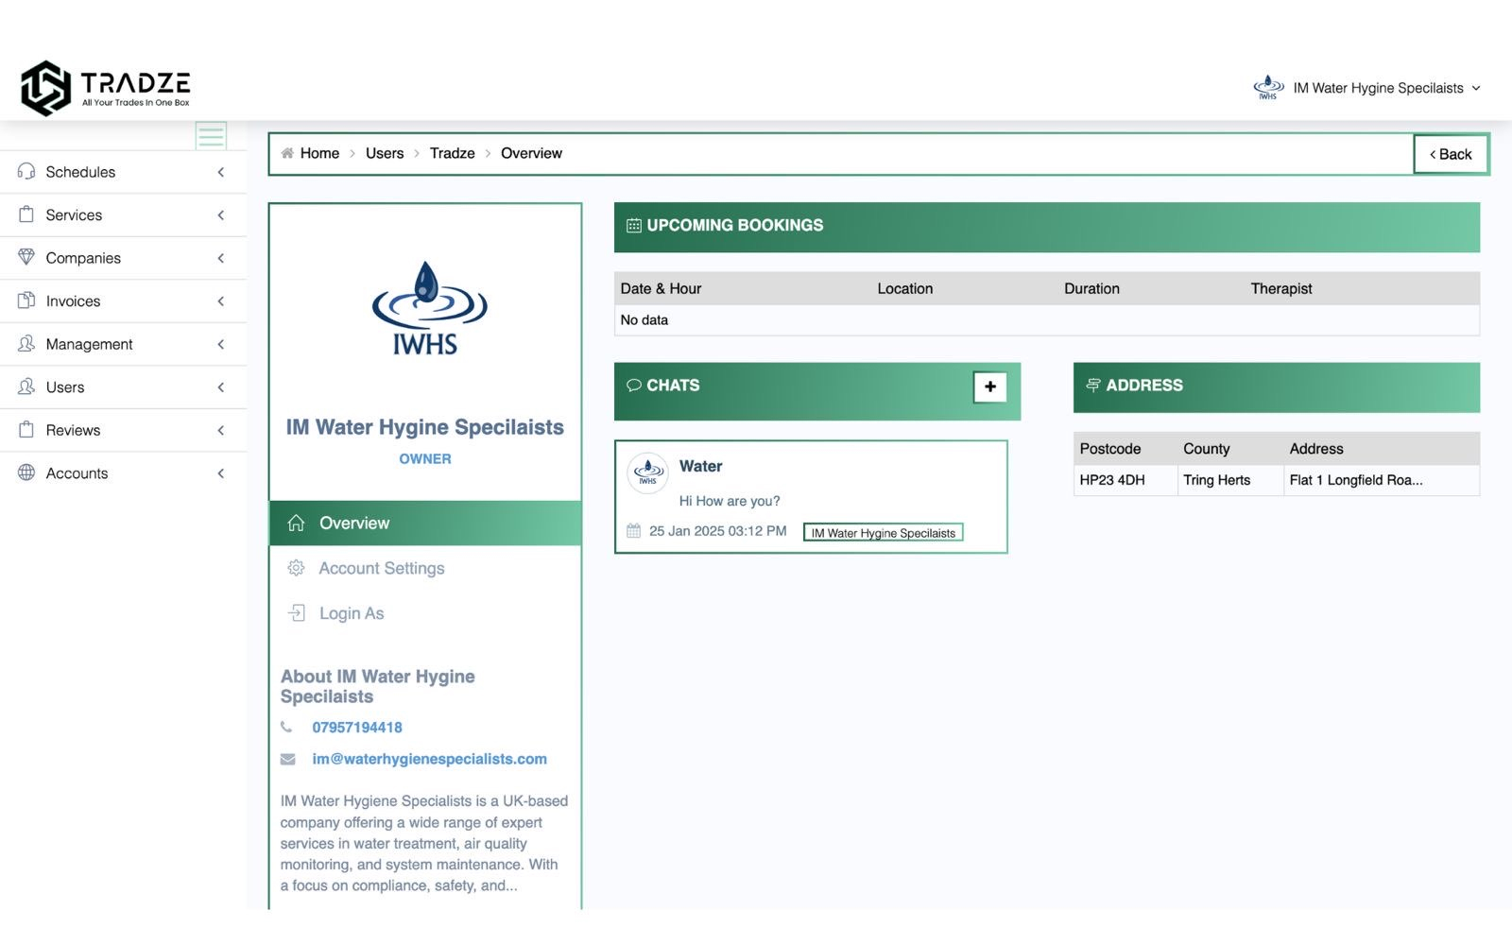Expand the Management menu chevron

tap(221, 344)
